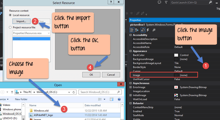Collapse the Accessibility property category
This screenshot has height=120, width=220.
click(x=130, y=35)
